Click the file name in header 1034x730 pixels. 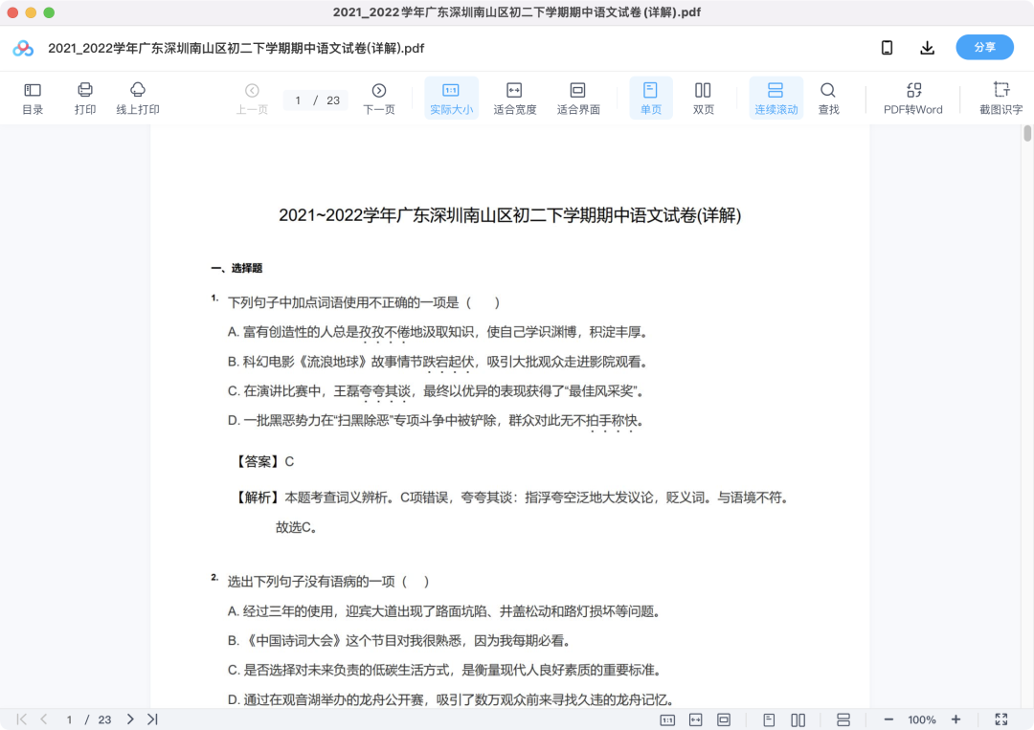(236, 48)
